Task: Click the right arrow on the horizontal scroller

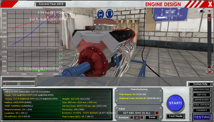Action: click(33, 84)
